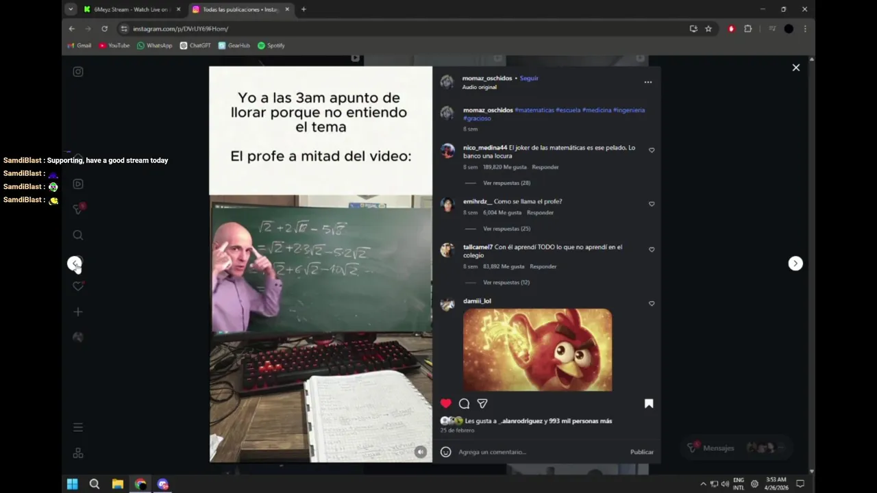Like nico_medina44's comment
This screenshot has width=877, height=493.
coord(652,151)
